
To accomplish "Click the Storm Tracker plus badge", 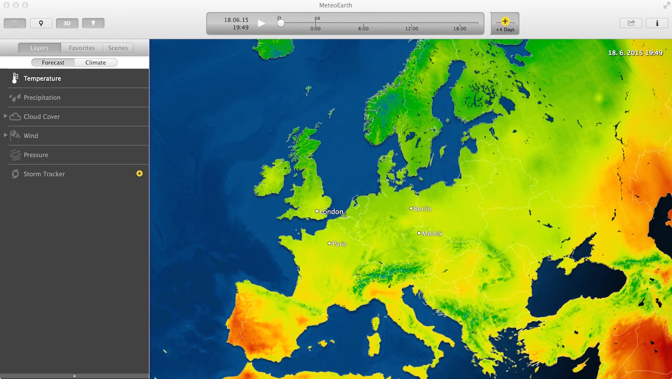I will [x=139, y=174].
